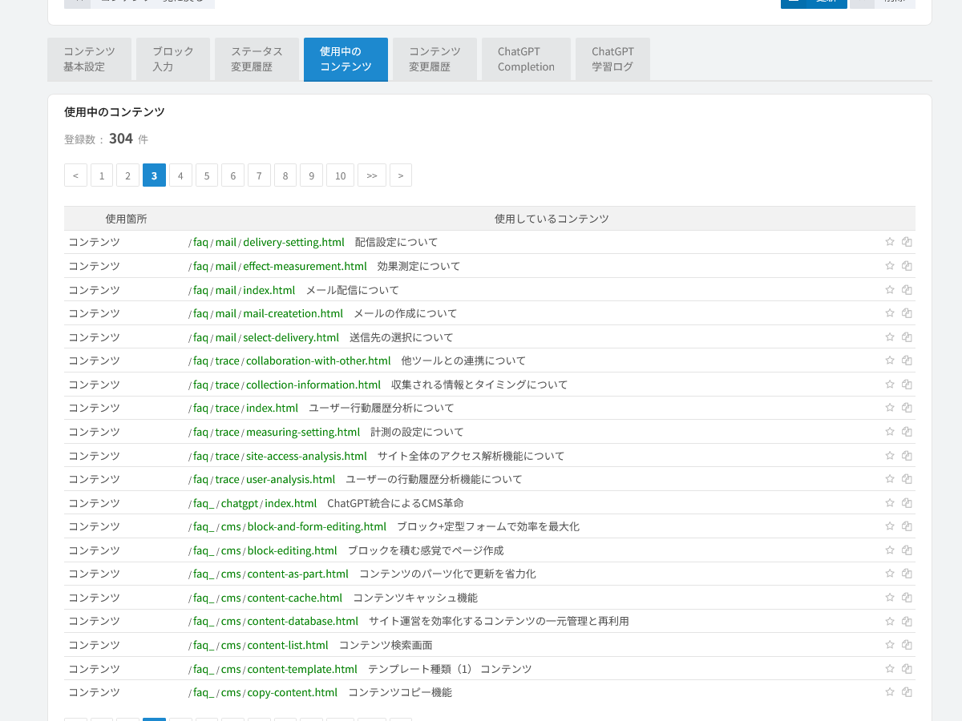This screenshot has height=721, width=962.
Task: Click copy icon for content-cache.html row
Action: click(x=907, y=598)
